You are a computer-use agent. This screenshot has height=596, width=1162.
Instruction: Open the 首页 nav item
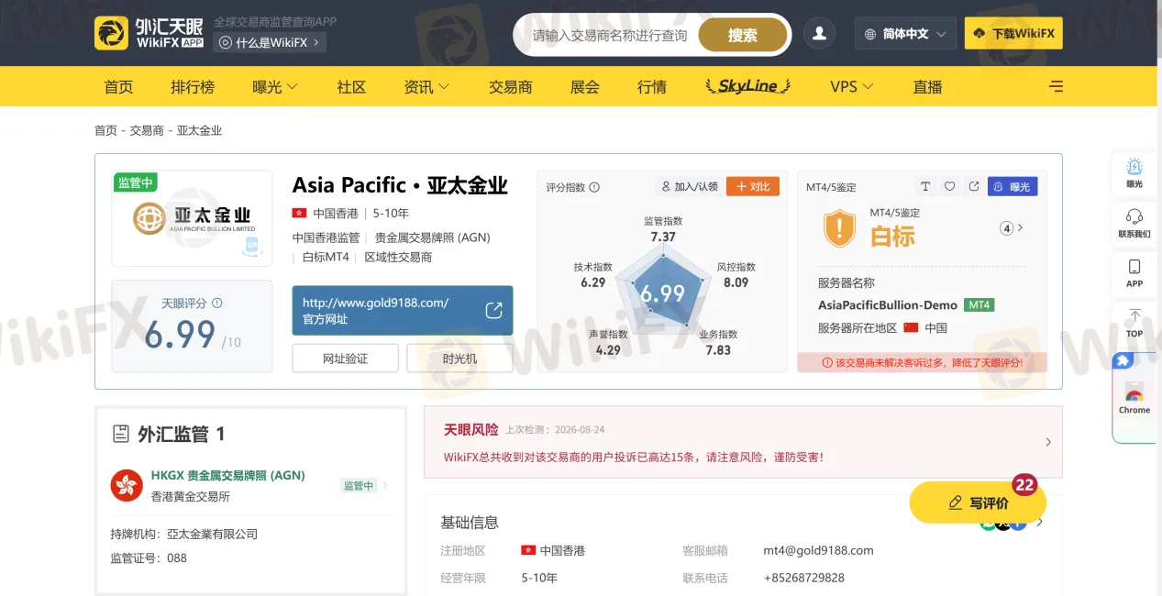tap(118, 86)
